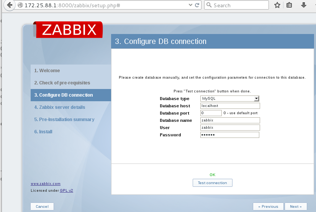Click the User input field

230,128
